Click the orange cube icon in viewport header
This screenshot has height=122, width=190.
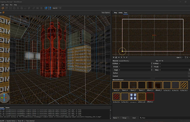coord(3,12)
